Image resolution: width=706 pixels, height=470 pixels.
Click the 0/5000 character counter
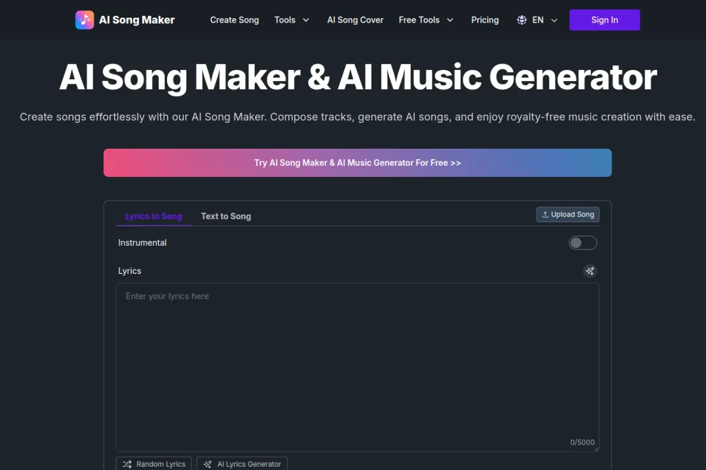click(582, 442)
